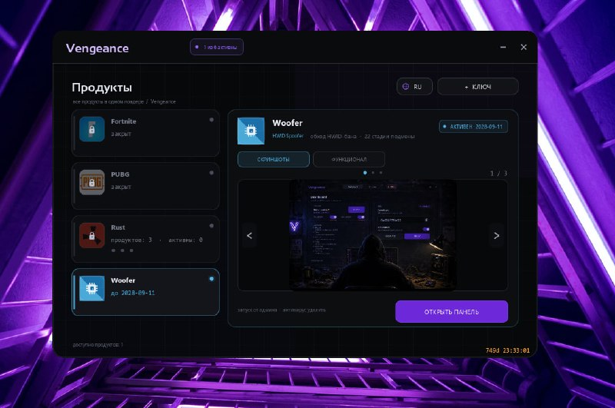
Task: Jump to first screenshot pagination dot
Action: pyautogui.click(x=365, y=172)
